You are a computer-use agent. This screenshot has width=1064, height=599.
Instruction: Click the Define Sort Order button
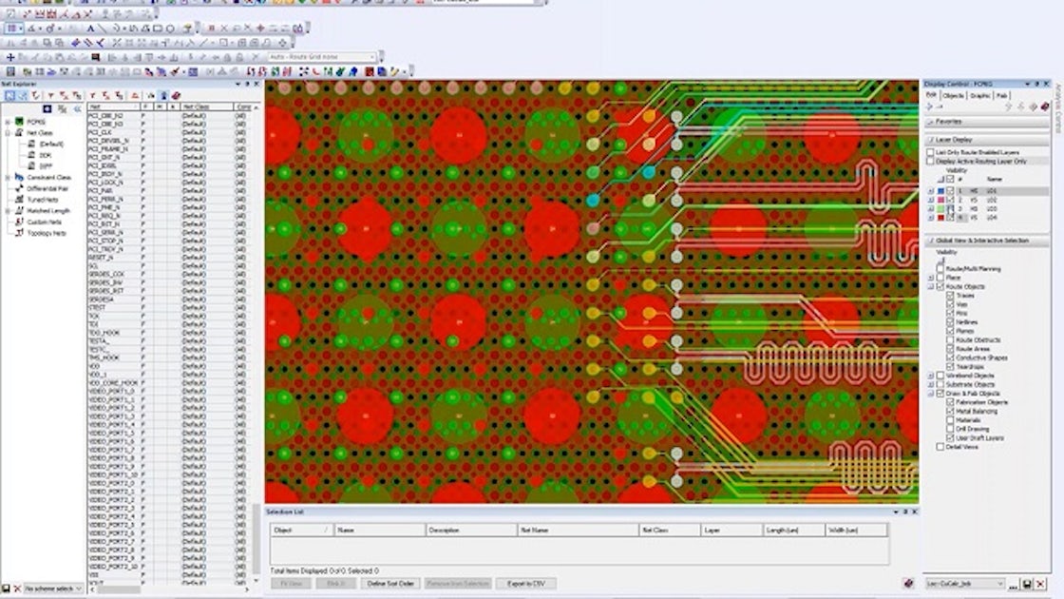pyautogui.click(x=390, y=583)
